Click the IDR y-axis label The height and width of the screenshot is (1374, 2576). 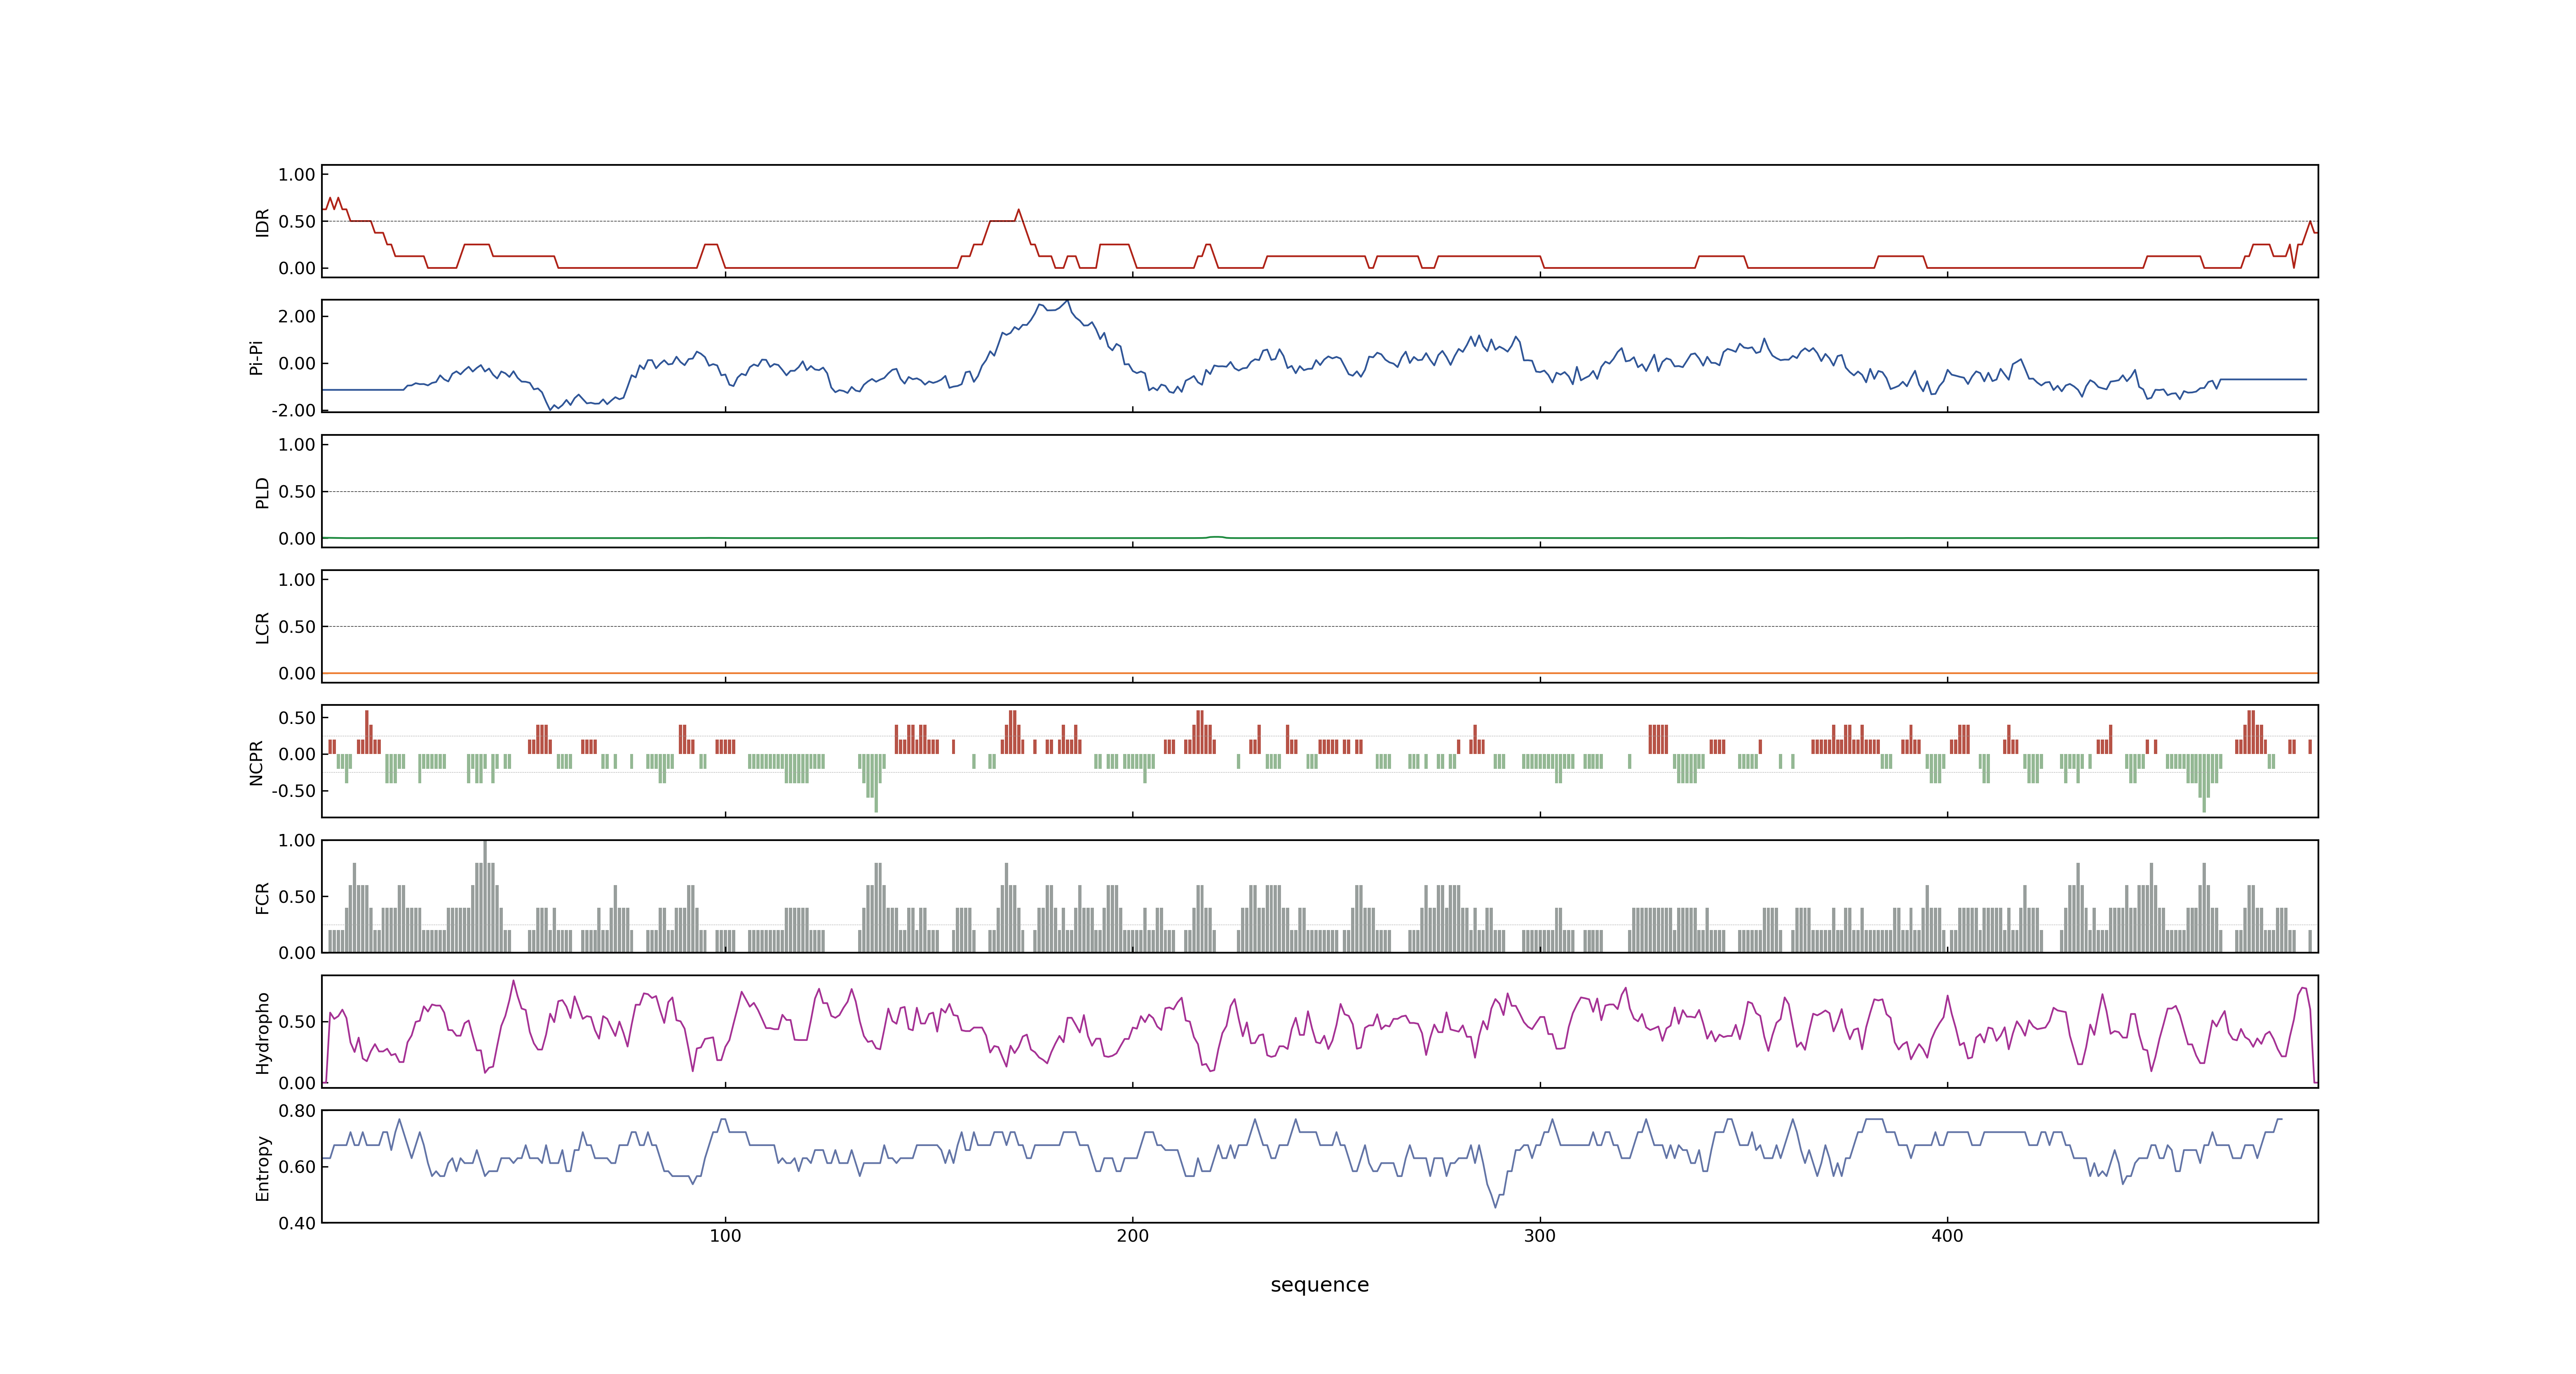pos(262,222)
